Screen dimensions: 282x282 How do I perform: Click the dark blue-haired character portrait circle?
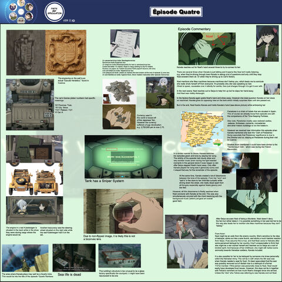pos(13,7)
